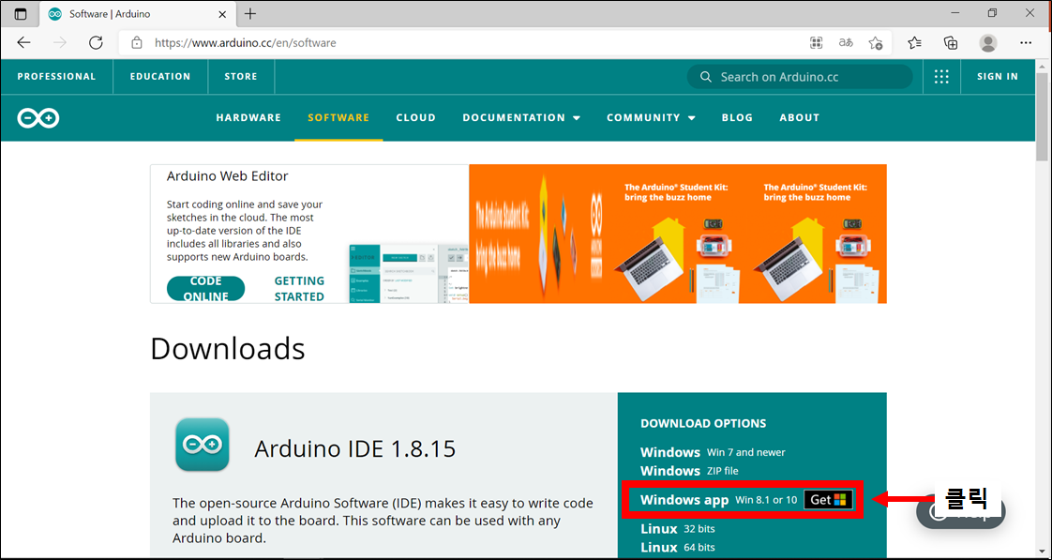Viewport: 1052px width, 560px height.
Task: Click the translate page icon
Action: (x=846, y=43)
